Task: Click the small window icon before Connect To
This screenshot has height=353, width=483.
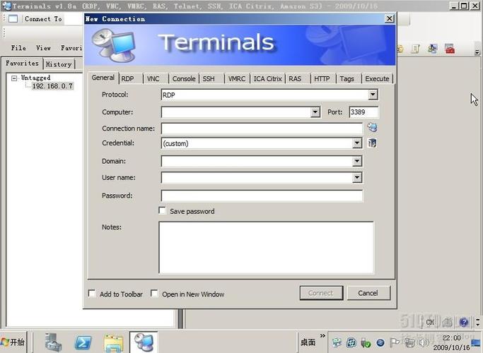Action: [x=13, y=19]
